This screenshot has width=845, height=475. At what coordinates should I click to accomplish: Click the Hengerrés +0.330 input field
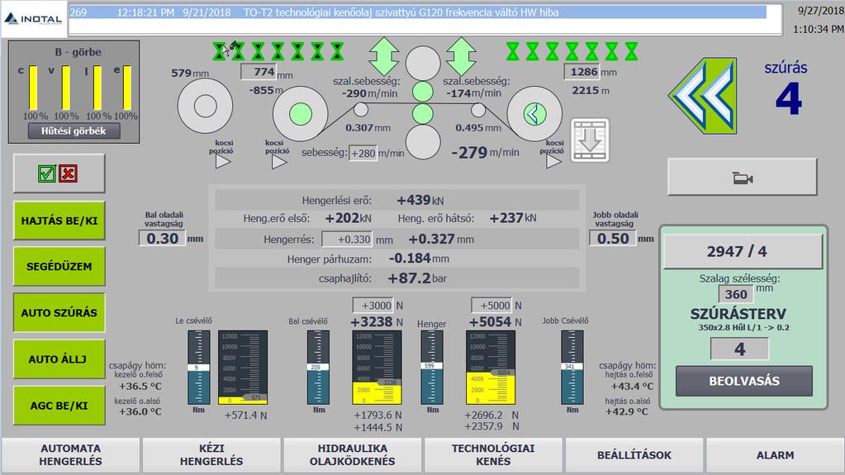tap(347, 239)
